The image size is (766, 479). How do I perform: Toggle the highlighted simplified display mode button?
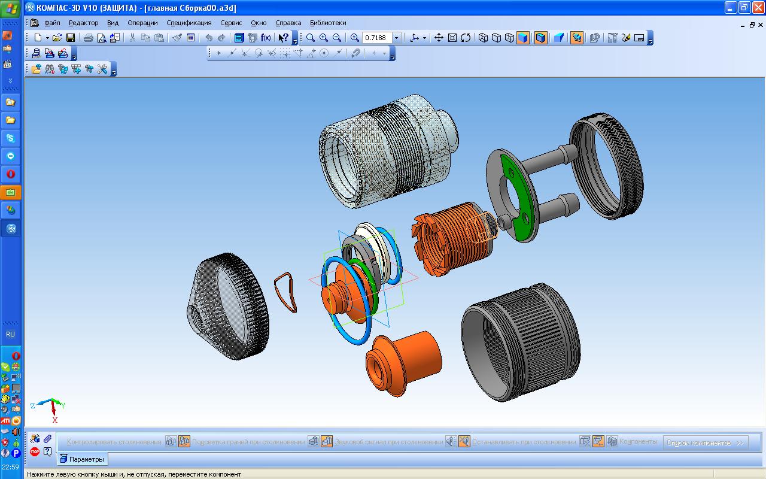[x=577, y=38]
